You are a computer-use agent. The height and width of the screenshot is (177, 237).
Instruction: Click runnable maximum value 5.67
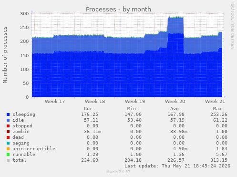click(222, 155)
